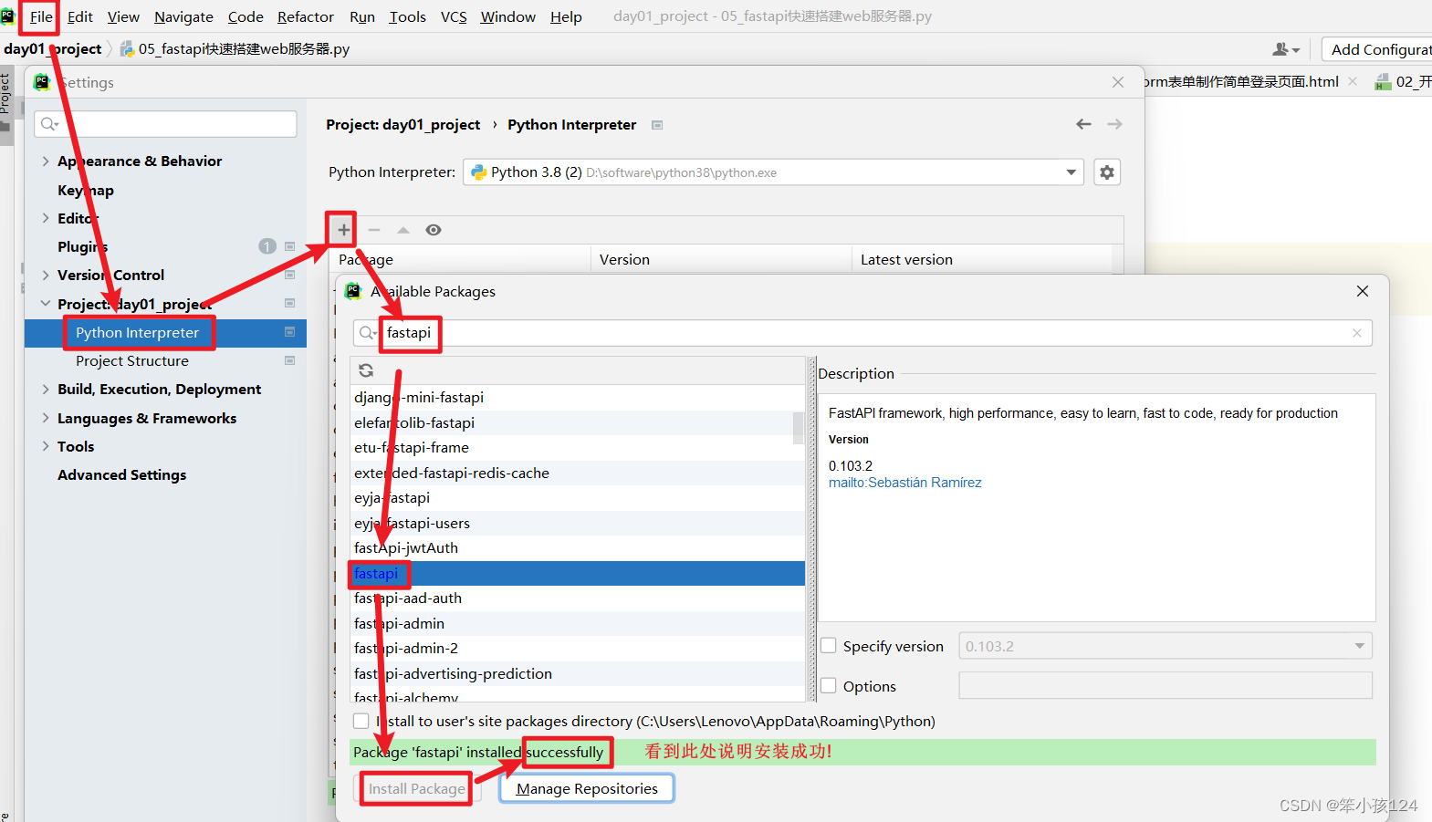Viewport: 1432px width, 822px height.
Task: Open the interpreter gear settings icon
Action: pos(1107,172)
